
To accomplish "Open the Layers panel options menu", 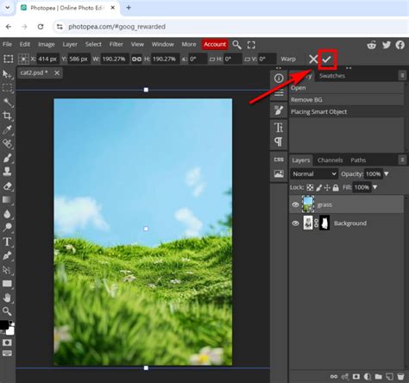I will [x=402, y=160].
